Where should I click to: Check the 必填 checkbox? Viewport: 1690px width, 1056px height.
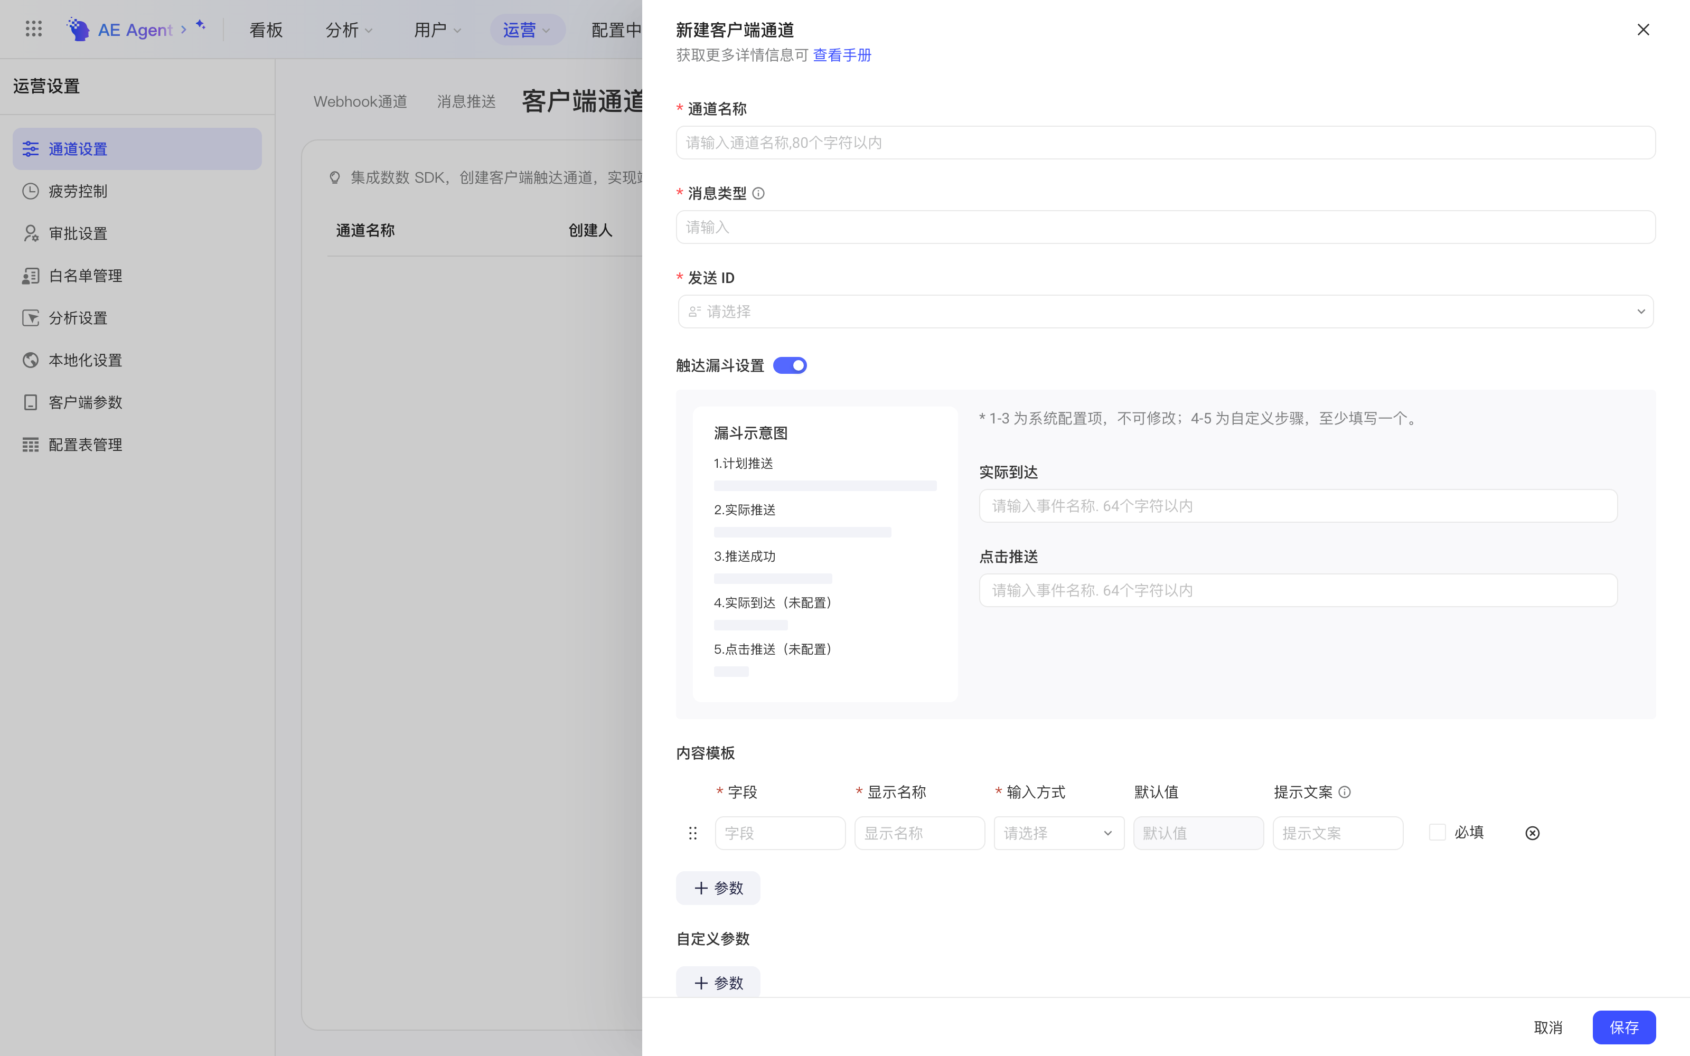1437,833
